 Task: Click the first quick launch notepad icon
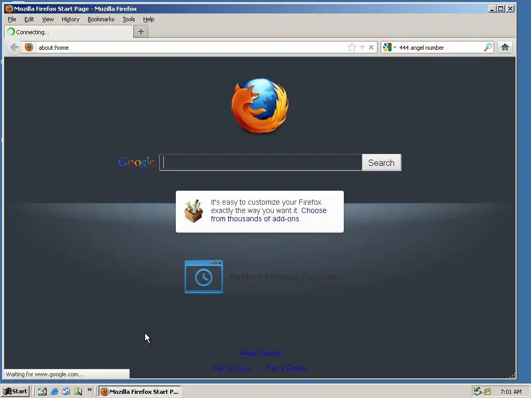pyautogui.click(x=43, y=391)
